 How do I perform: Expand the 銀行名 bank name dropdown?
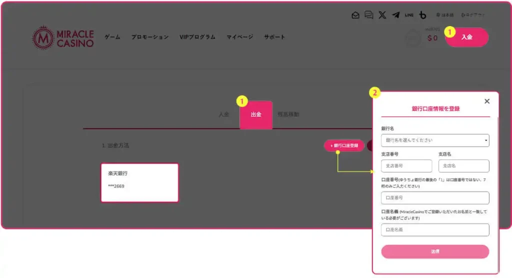435,140
